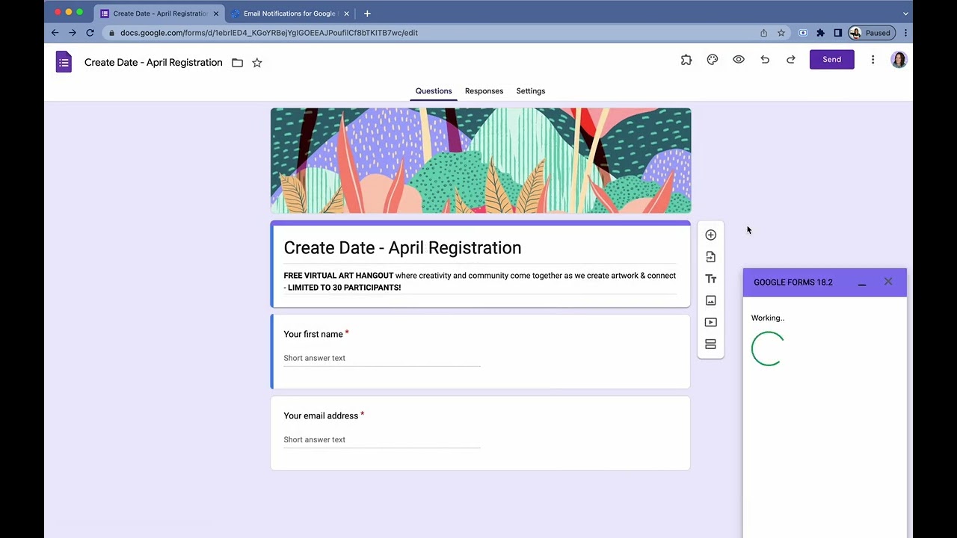Screen dimensions: 957x538
Task: Click the purple Send button
Action: (831, 60)
